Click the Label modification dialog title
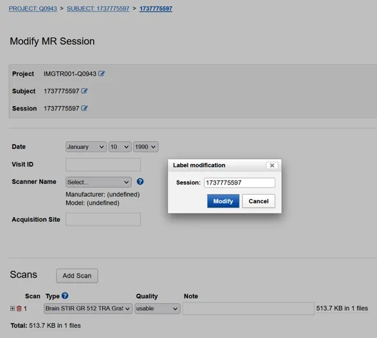The height and width of the screenshot is (338, 377). pyautogui.click(x=199, y=165)
